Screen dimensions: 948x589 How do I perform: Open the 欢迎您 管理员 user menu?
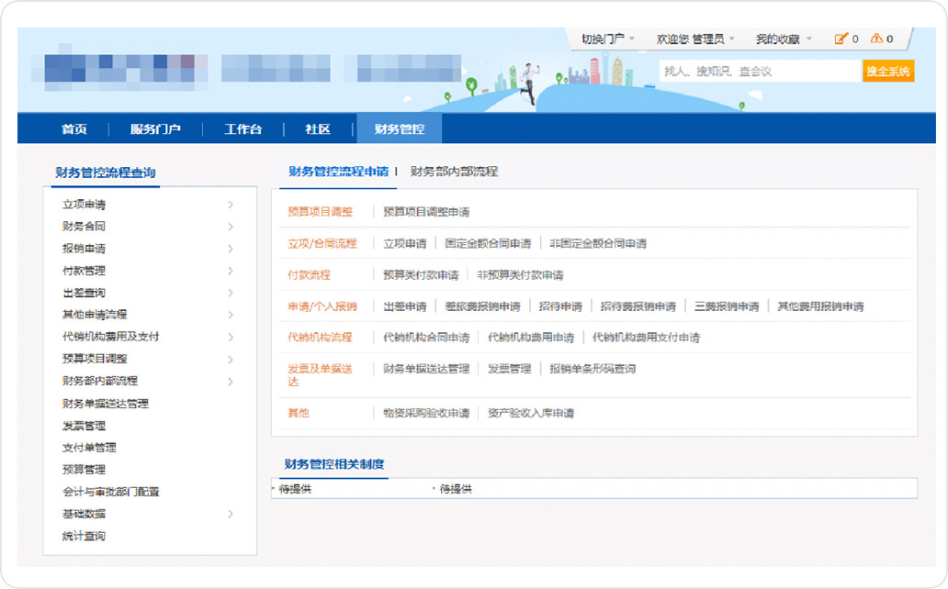(695, 39)
